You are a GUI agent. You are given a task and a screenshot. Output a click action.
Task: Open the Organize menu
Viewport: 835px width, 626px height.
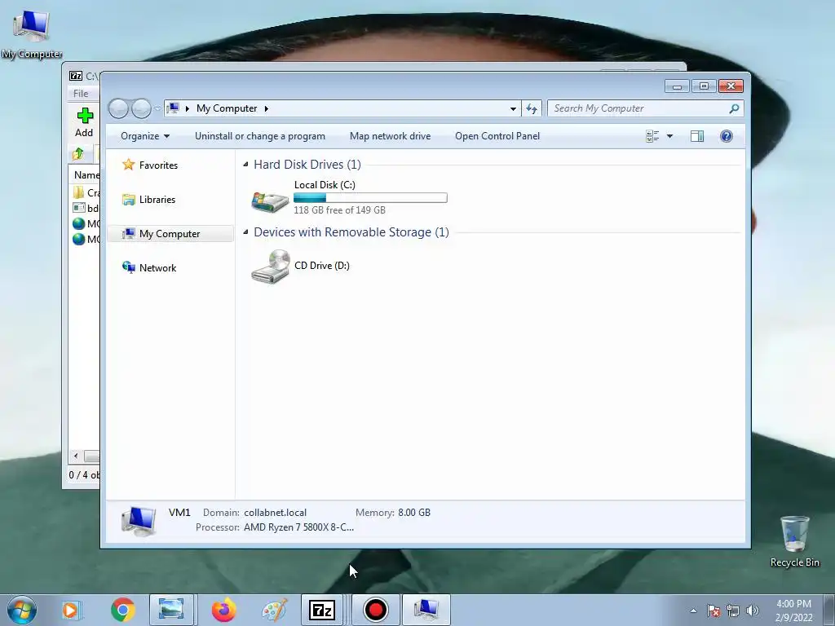(x=145, y=136)
